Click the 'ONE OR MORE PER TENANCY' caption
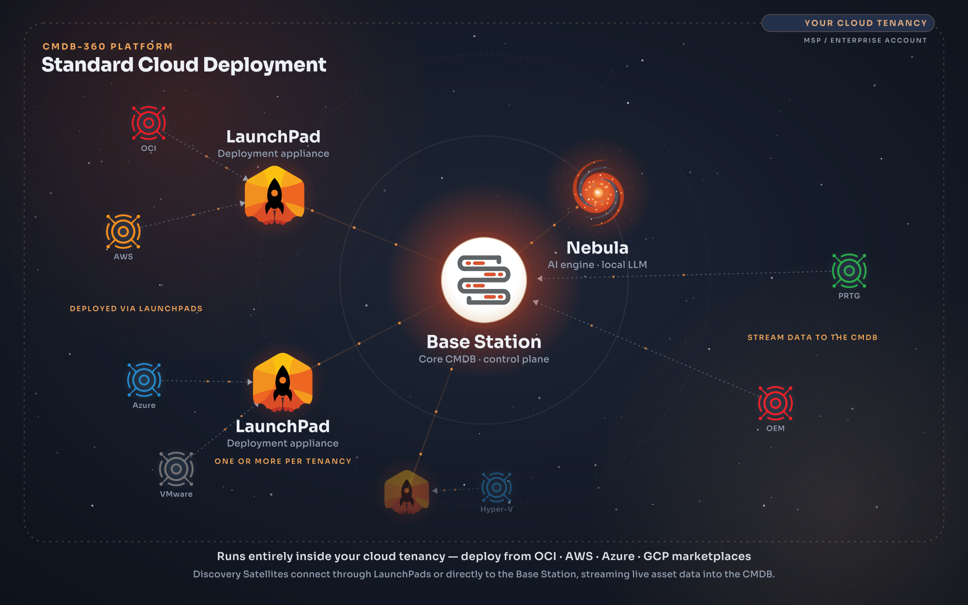 pyautogui.click(x=283, y=461)
